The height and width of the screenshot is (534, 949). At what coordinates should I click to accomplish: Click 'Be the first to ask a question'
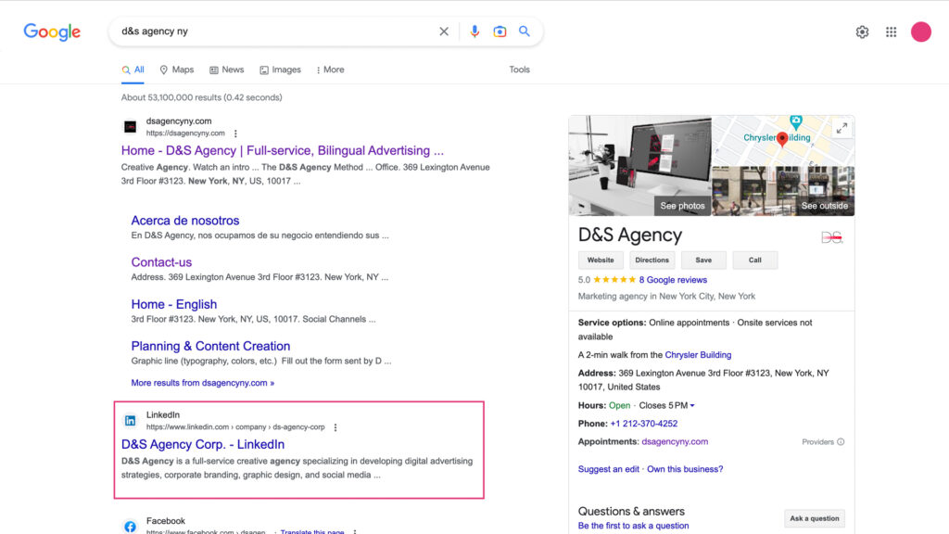[x=633, y=527]
